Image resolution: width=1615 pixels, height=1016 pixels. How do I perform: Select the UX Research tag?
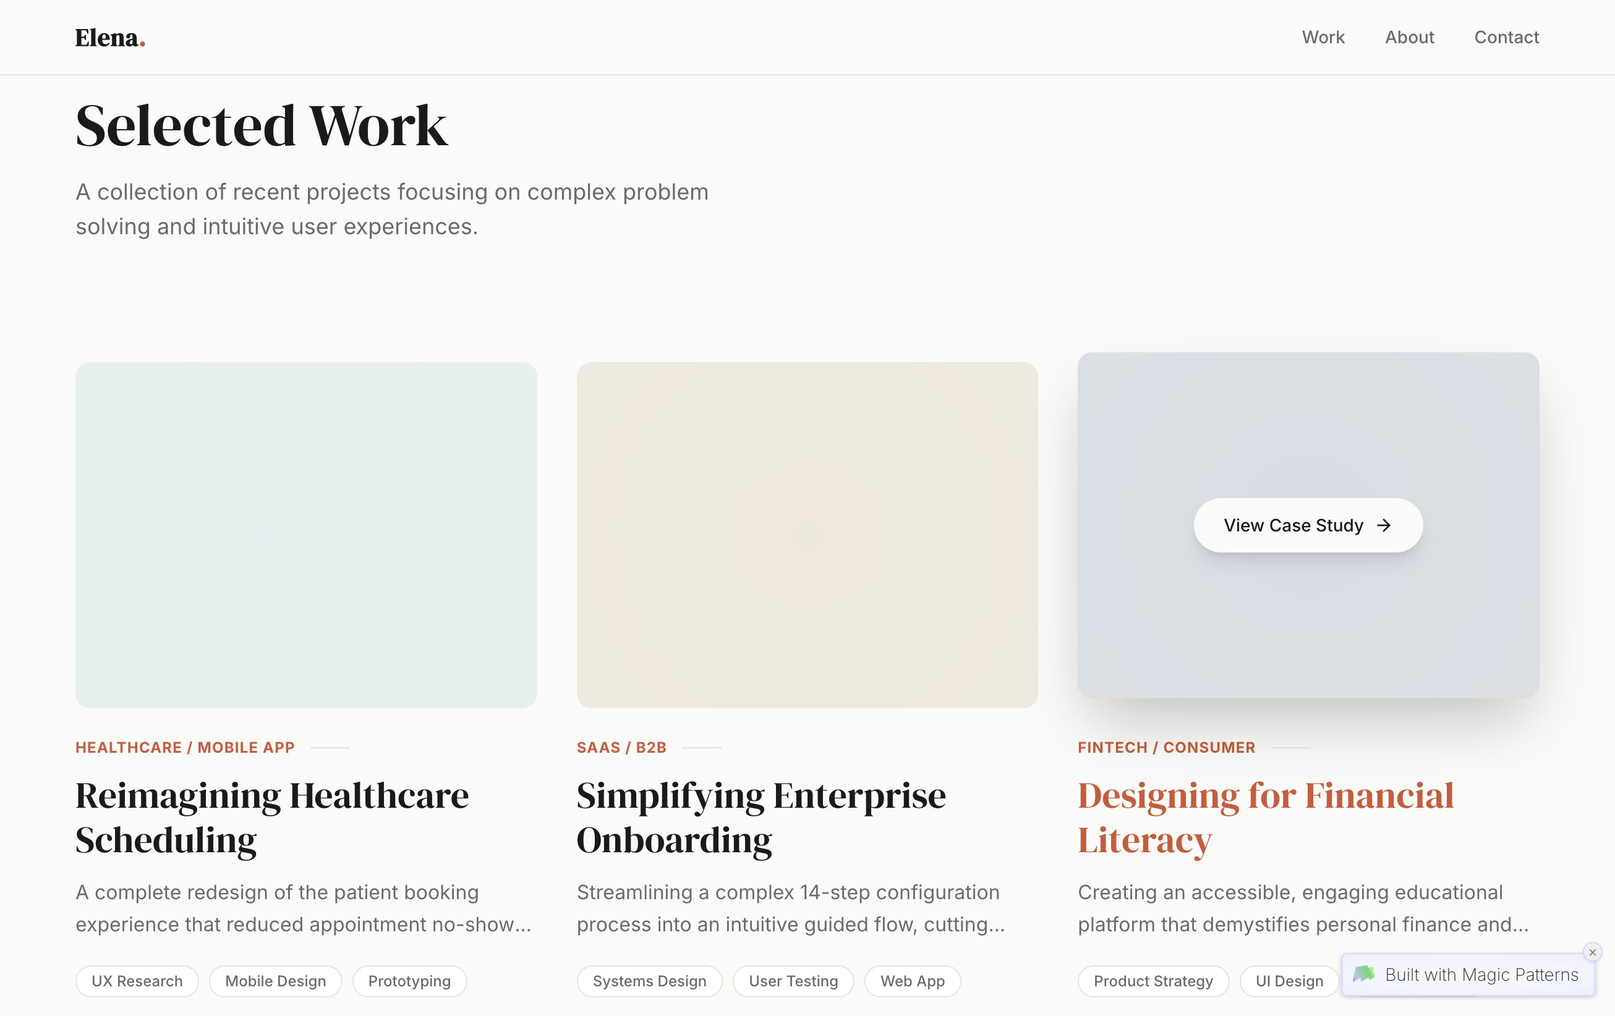click(137, 981)
